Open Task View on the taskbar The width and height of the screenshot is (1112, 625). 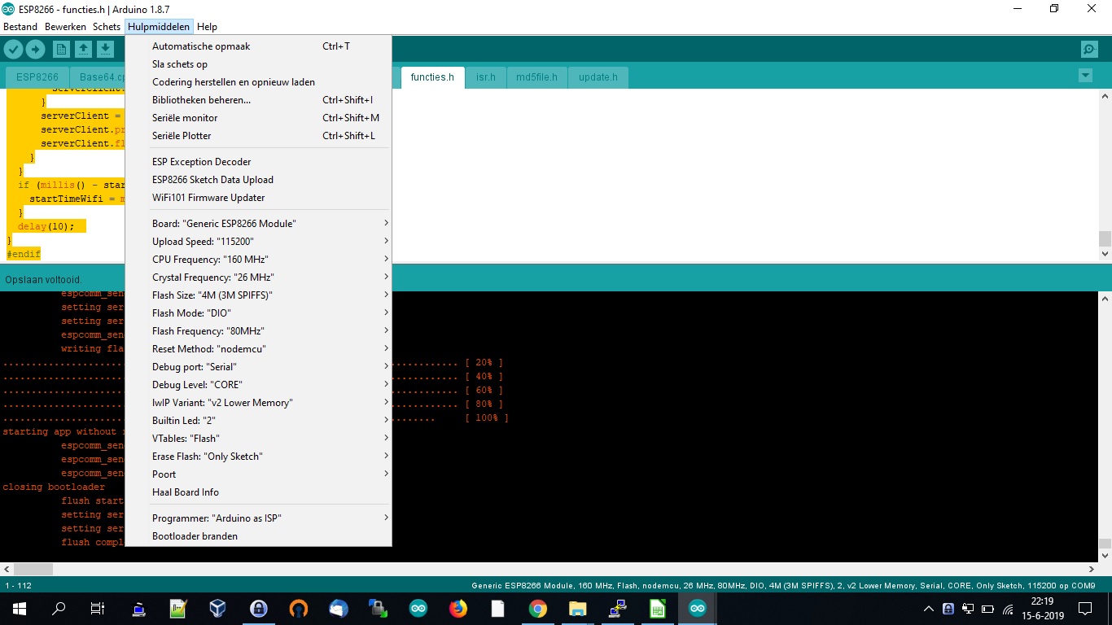[x=98, y=608]
